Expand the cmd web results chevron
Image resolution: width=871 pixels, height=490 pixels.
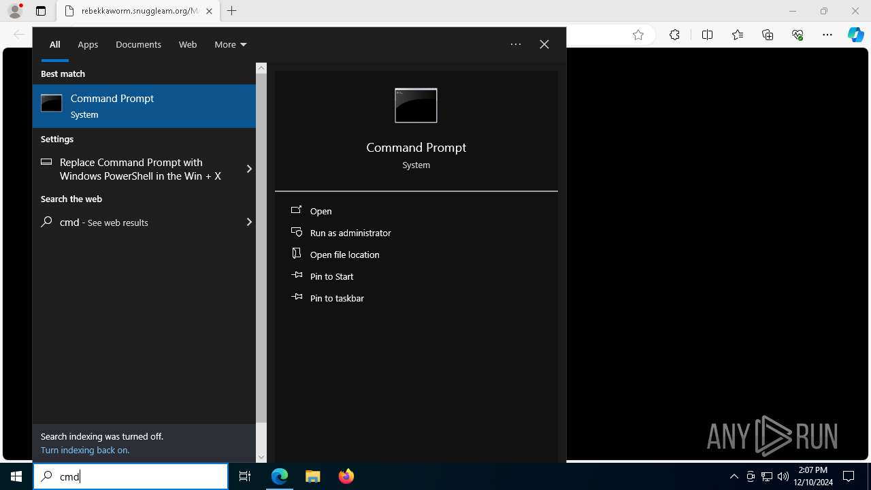[249, 222]
